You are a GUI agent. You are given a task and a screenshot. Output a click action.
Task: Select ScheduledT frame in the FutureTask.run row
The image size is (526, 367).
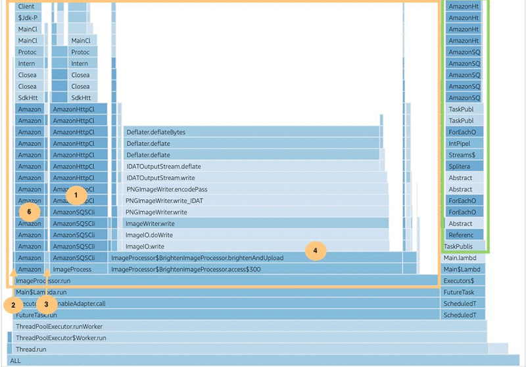click(463, 315)
